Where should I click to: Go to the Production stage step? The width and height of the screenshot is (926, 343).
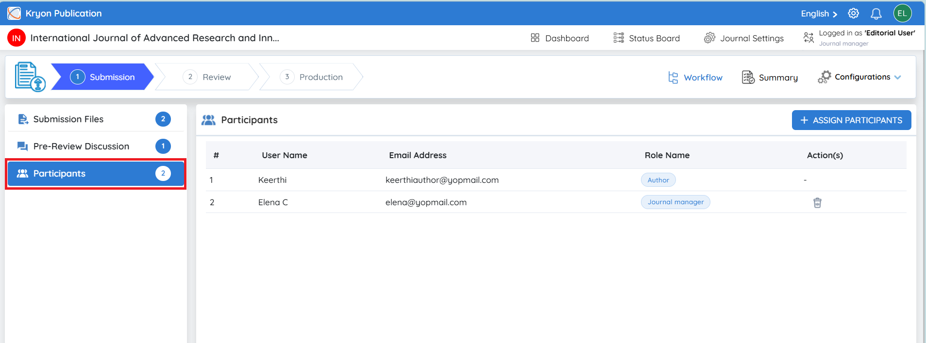pyautogui.click(x=312, y=77)
